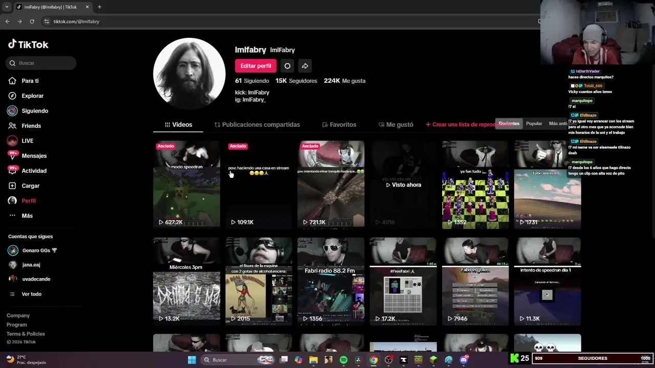This screenshot has width=655, height=368.
Task: Open the LIVE section
Action: [x=27, y=141]
